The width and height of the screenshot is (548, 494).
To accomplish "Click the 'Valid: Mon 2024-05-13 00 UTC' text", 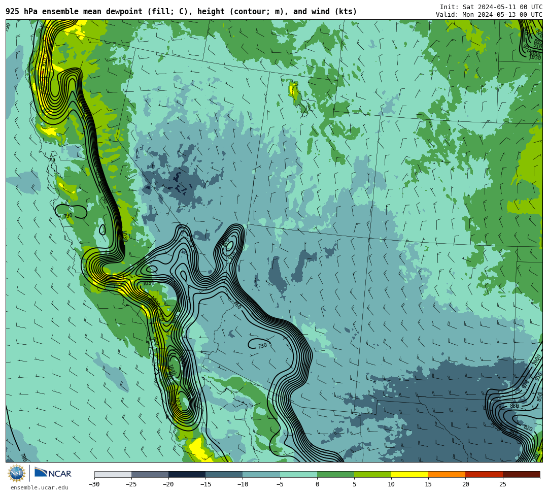I will [489, 15].
